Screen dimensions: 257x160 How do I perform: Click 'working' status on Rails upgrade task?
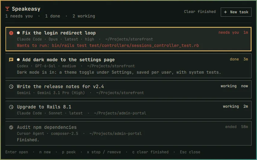(231, 106)
